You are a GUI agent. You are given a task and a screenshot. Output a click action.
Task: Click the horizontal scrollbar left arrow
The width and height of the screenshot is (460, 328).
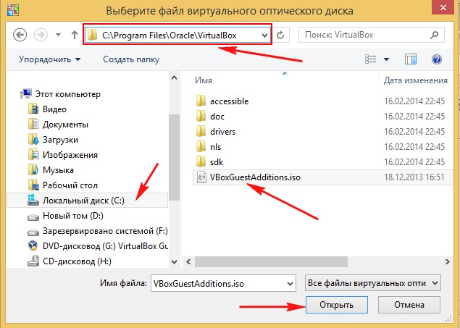188,262
